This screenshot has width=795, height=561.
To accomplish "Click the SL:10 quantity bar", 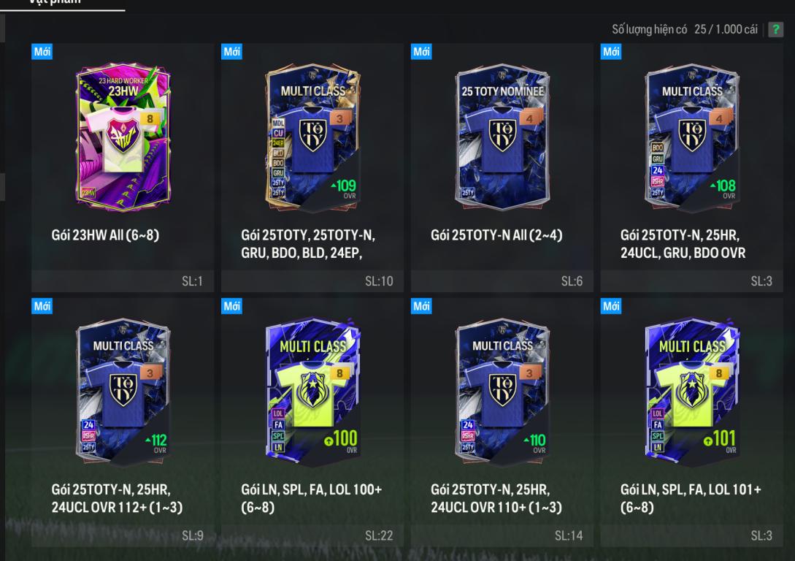I will [x=312, y=281].
